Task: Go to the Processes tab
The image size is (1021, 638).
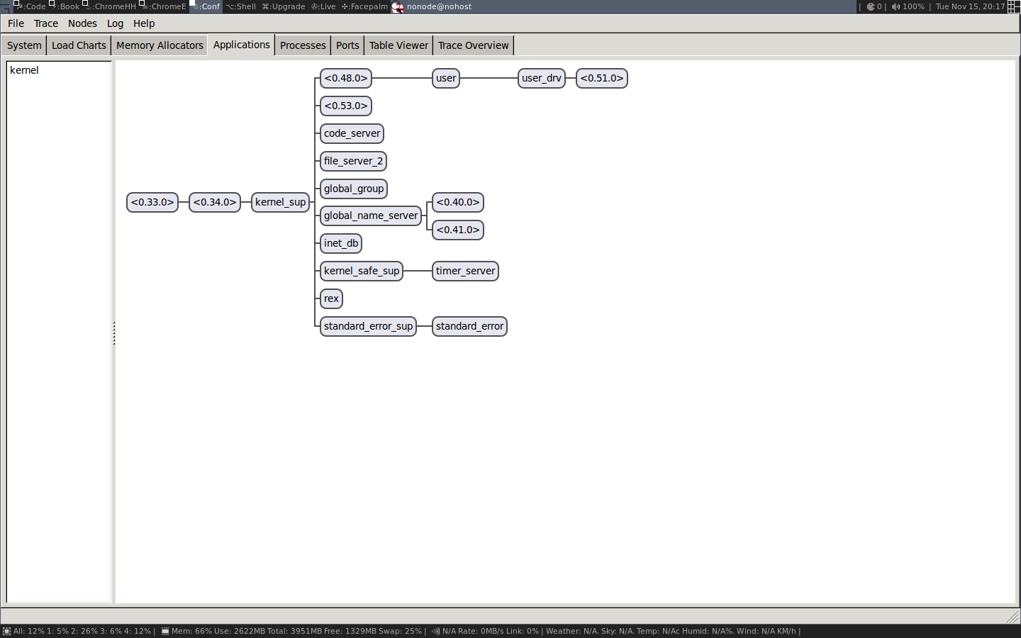Action: (x=303, y=45)
